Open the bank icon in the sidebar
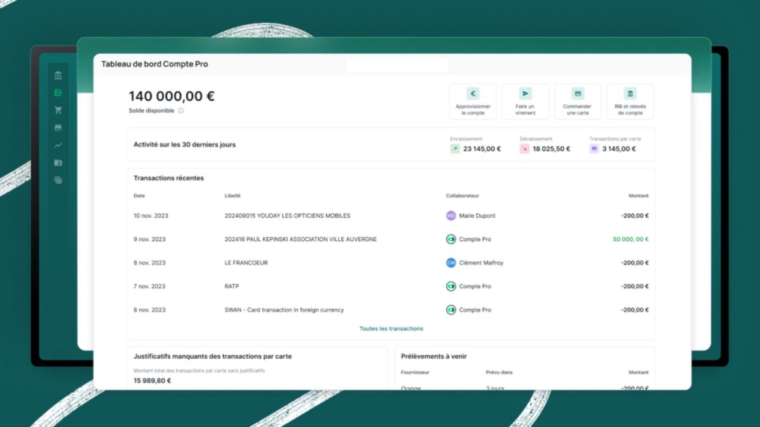This screenshot has height=427, width=760. tap(58, 76)
